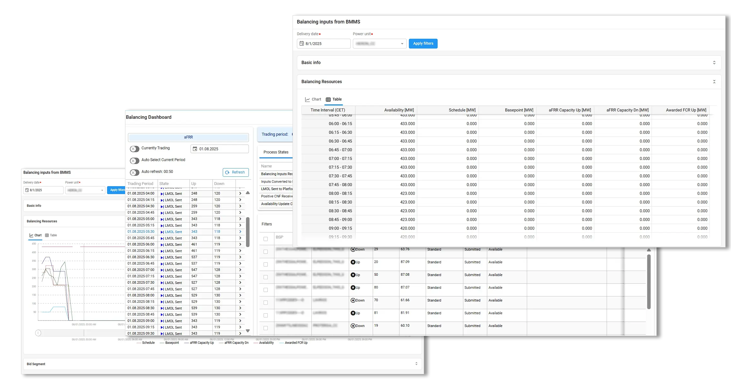Click calendar icon in front window delivery date
The image size is (731, 384).
[x=302, y=43]
